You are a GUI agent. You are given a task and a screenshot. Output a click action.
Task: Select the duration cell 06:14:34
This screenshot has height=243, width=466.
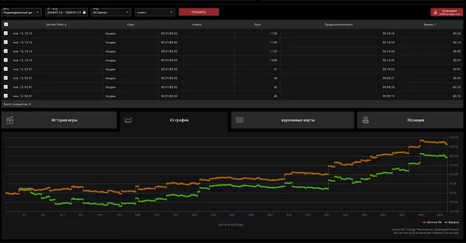coord(388,51)
